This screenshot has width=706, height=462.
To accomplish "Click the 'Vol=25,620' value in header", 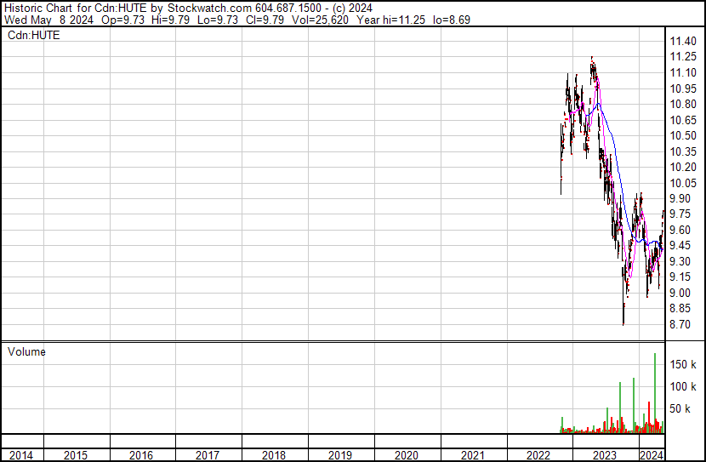I will click(320, 20).
